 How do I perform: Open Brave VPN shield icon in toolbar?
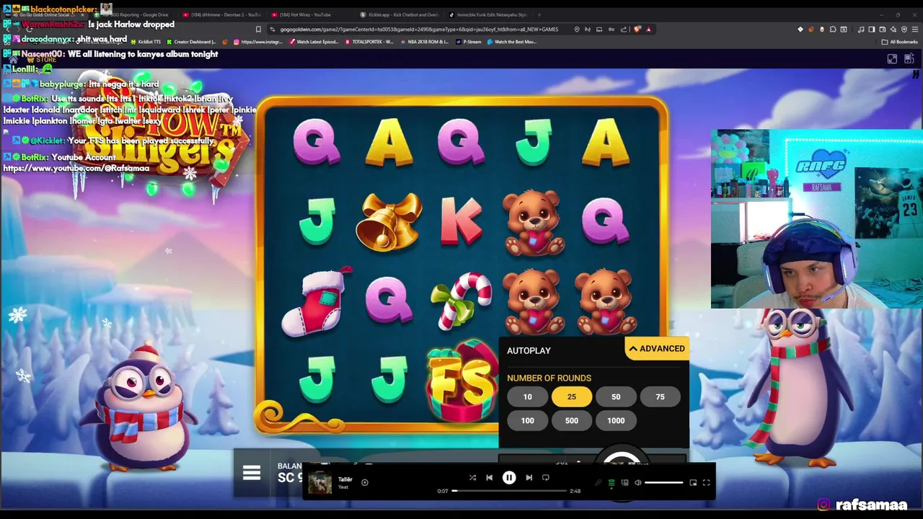(904, 30)
